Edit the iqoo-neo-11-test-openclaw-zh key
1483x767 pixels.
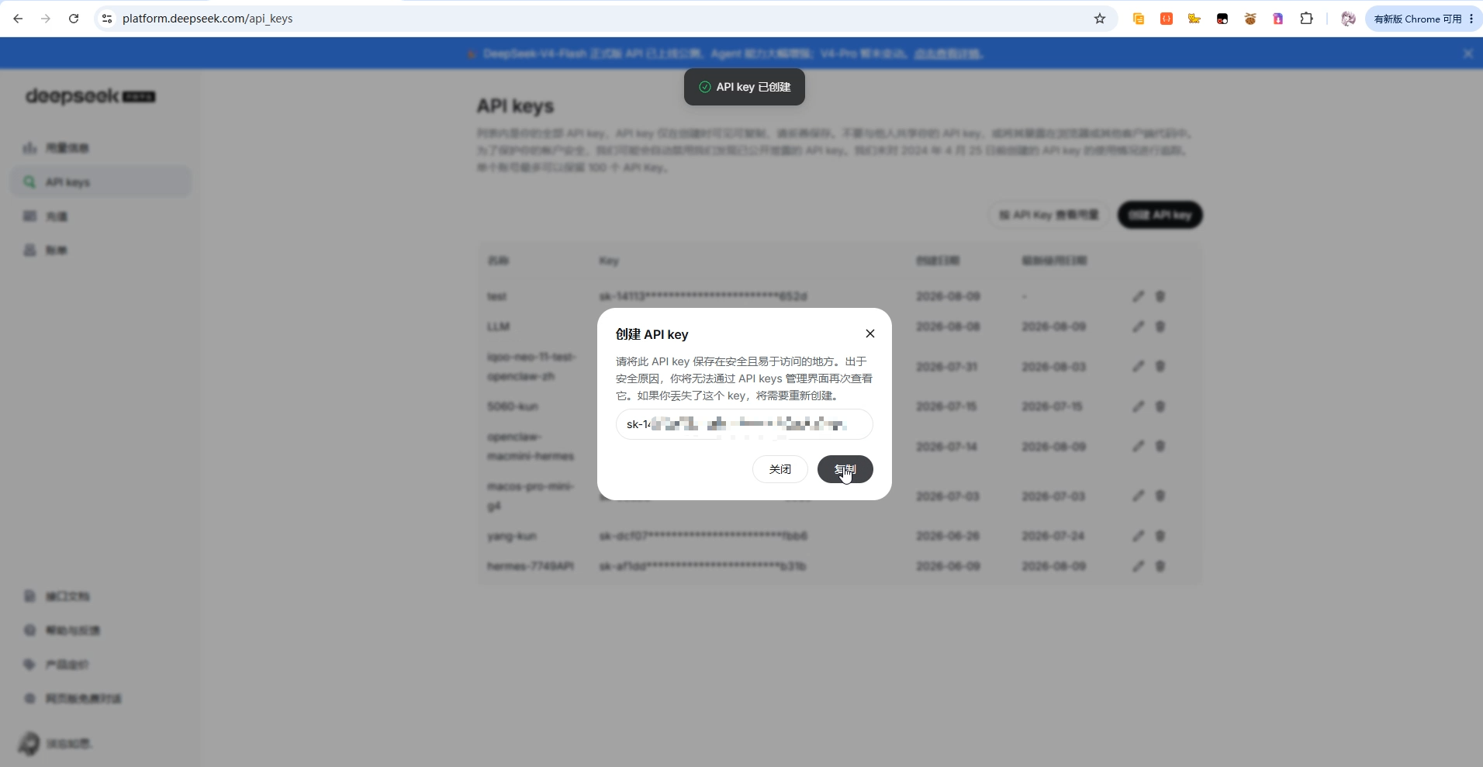[x=1138, y=366]
